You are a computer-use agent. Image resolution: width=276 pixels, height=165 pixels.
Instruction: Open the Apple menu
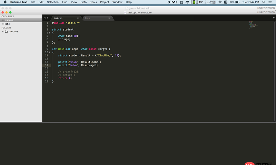[x=5, y=2]
